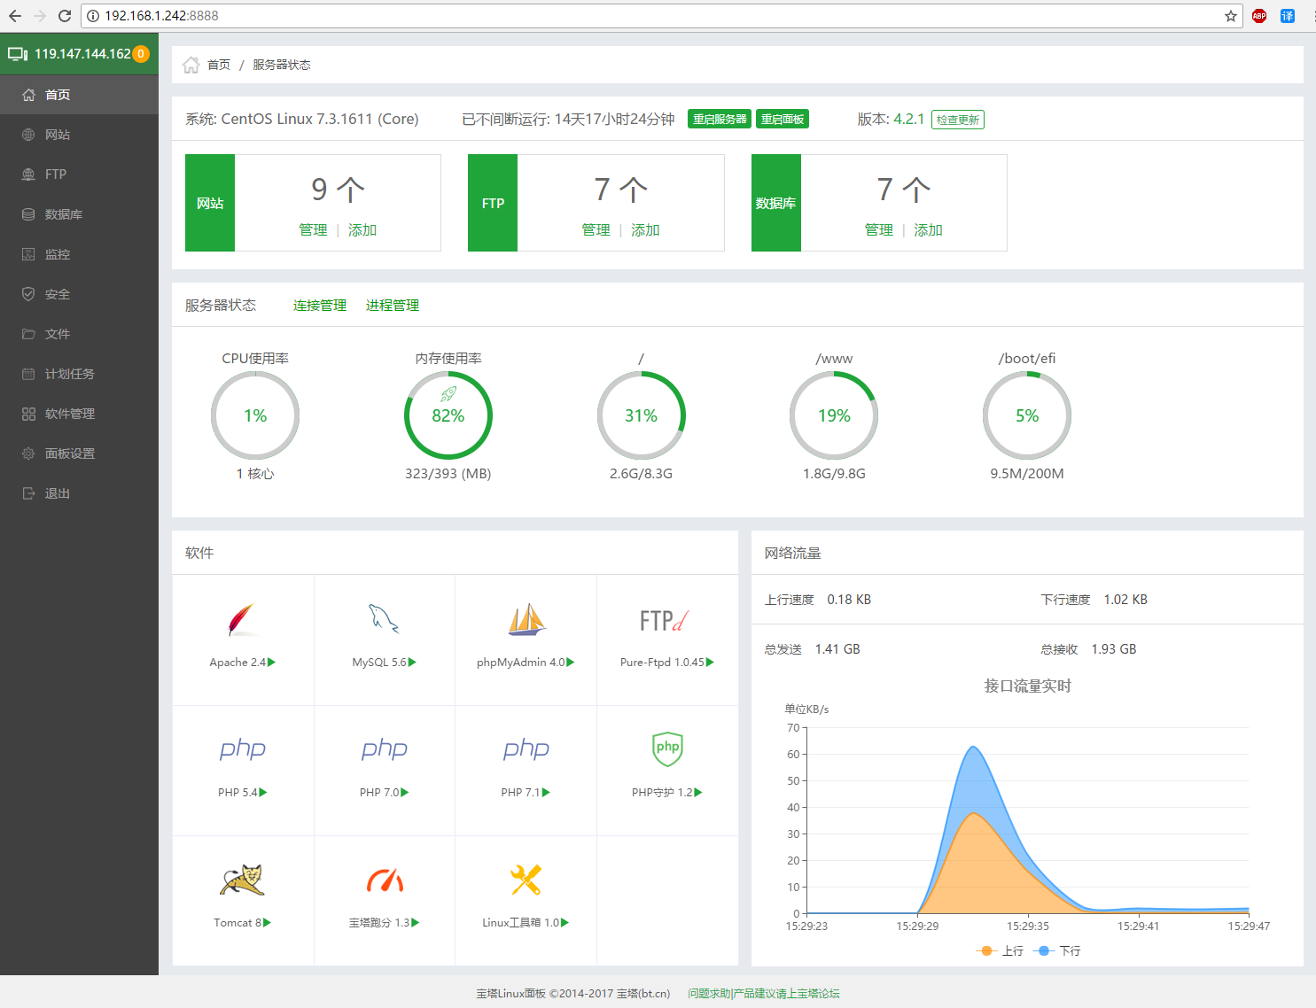
Task: Toggle the 上行 series in chart legend
Action: 999,950
